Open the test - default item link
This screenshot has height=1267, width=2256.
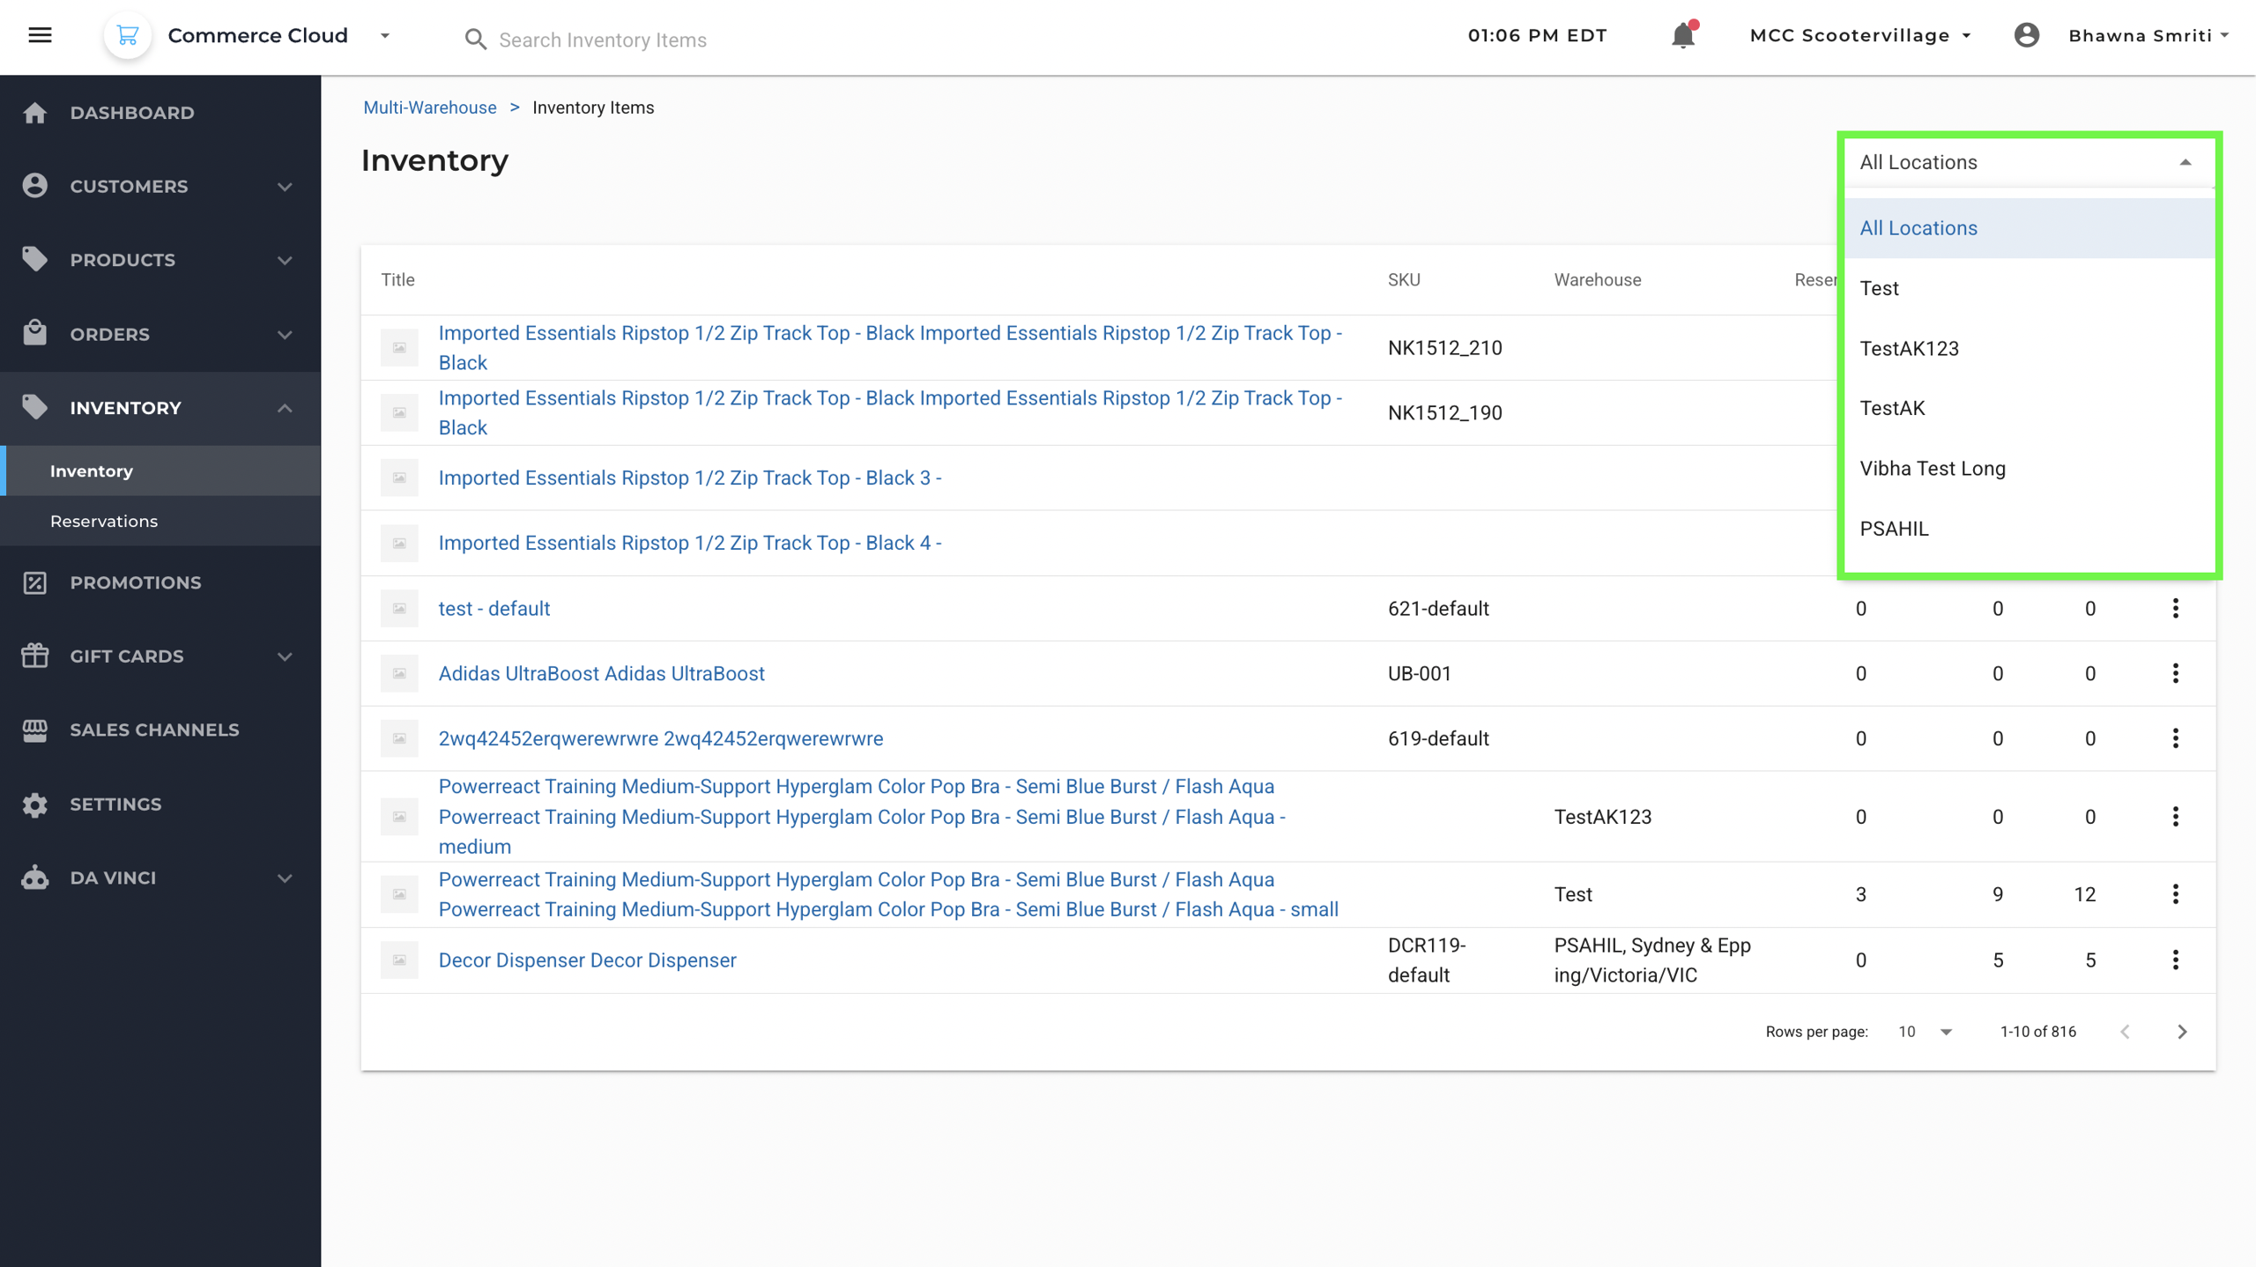pos(493,609)
